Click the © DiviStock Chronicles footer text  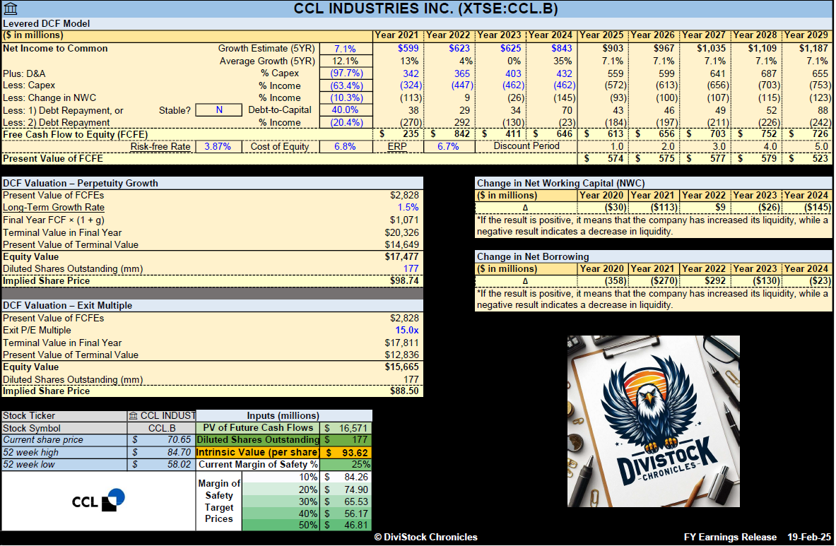point(425,537)
